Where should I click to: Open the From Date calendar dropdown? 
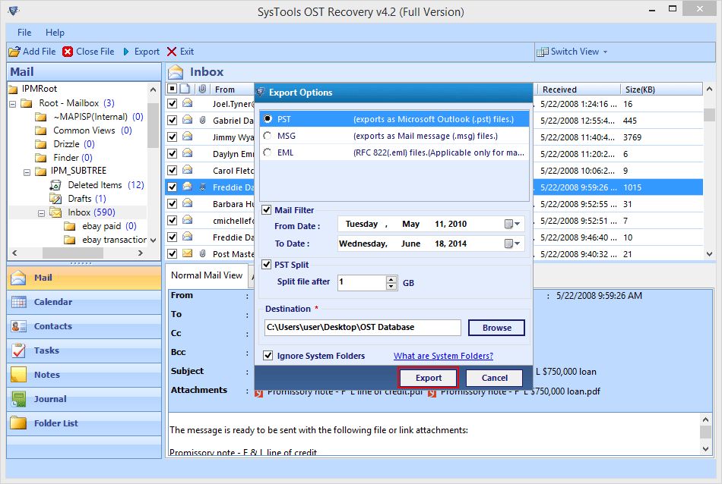[512, 224]
